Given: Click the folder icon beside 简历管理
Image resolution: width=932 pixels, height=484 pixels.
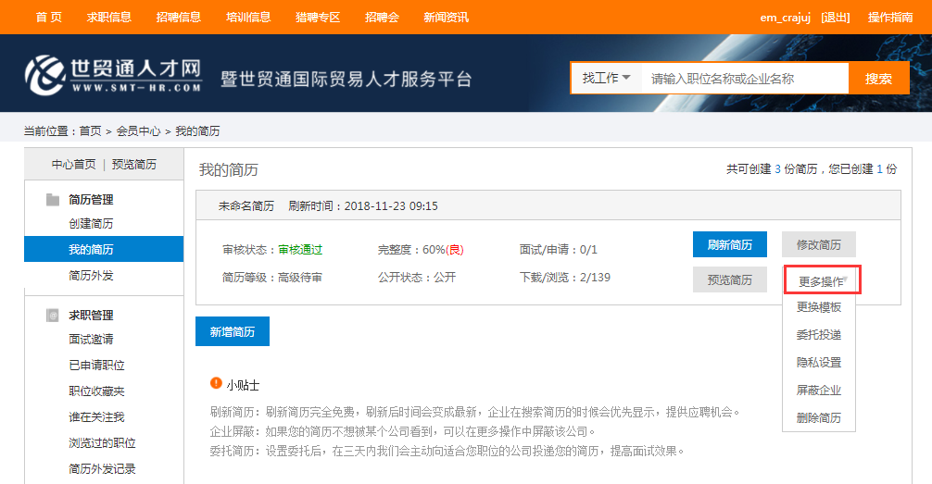Looking at the screenshot, I should (53, 200).
